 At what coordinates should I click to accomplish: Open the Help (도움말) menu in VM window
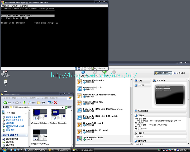(x=24, y=6)
